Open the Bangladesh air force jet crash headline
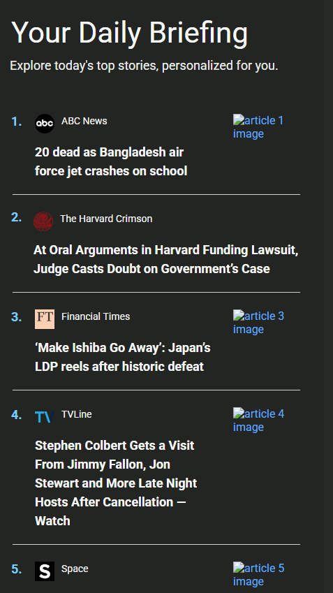The width and height of the screenshot is (333, 593). tap(111, 161)
